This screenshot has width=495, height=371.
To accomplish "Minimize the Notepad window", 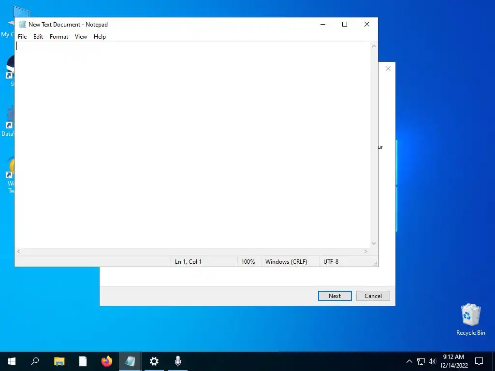I will point(323,24).
